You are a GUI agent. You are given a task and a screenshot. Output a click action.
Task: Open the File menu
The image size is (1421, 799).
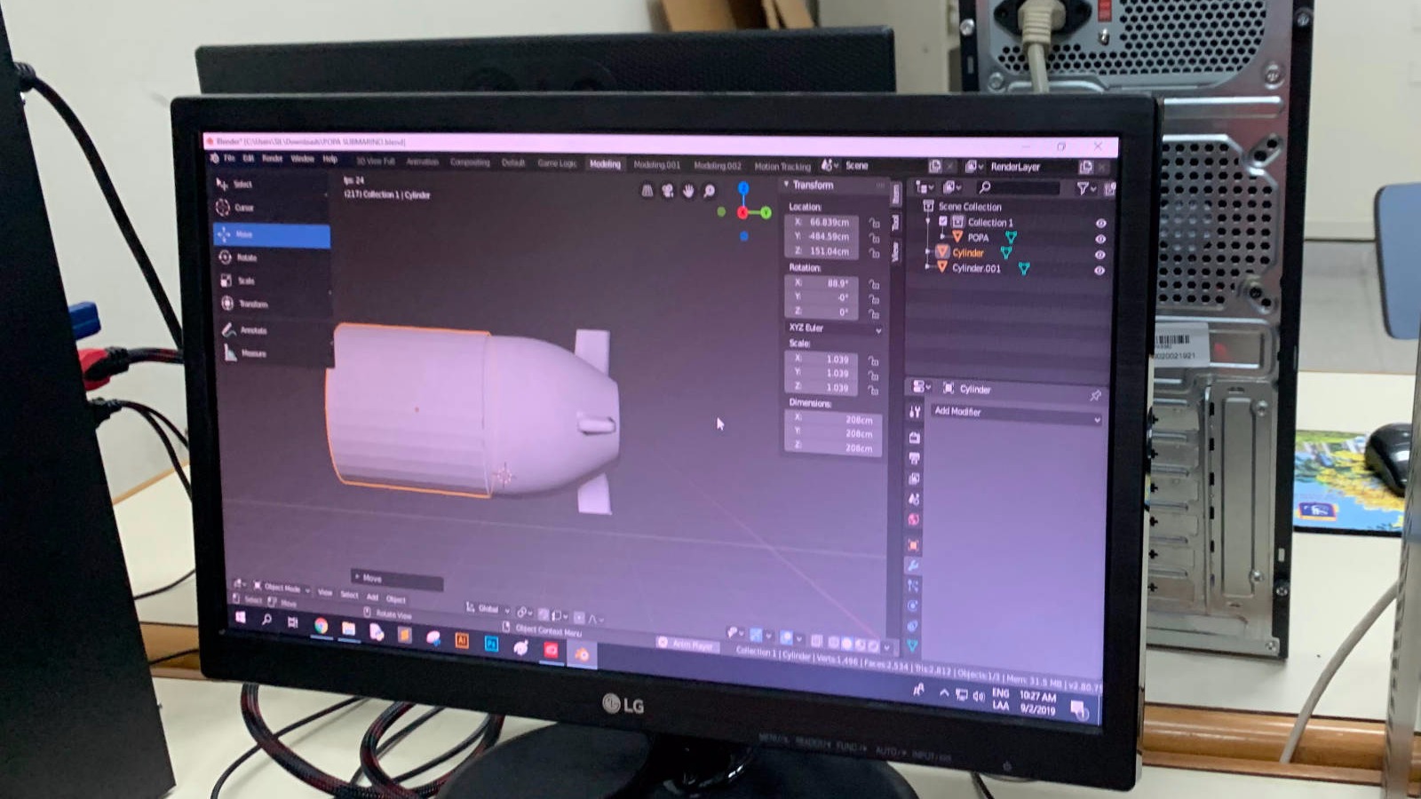click(230, 158)
